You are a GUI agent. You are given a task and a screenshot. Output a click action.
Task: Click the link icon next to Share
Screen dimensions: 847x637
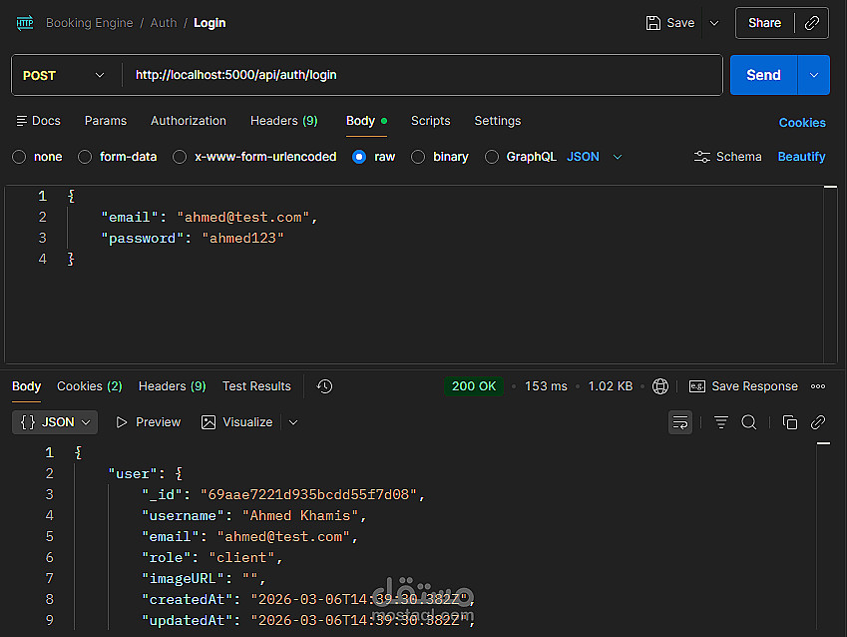(812, 23)
